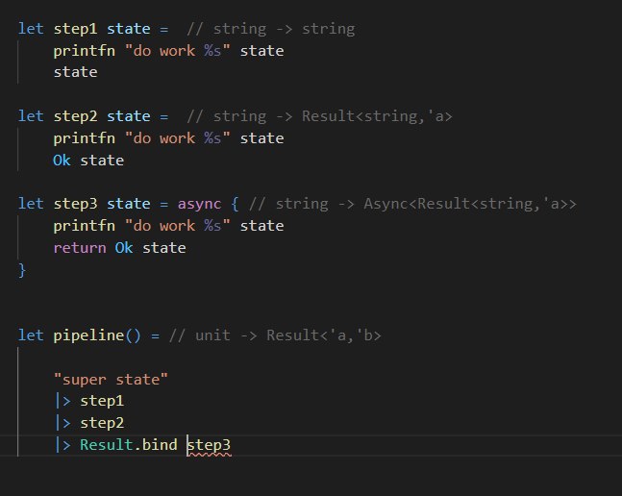Click the step3 function name in its definition
This screenshot has height=496, width=622.
(75, 204)
